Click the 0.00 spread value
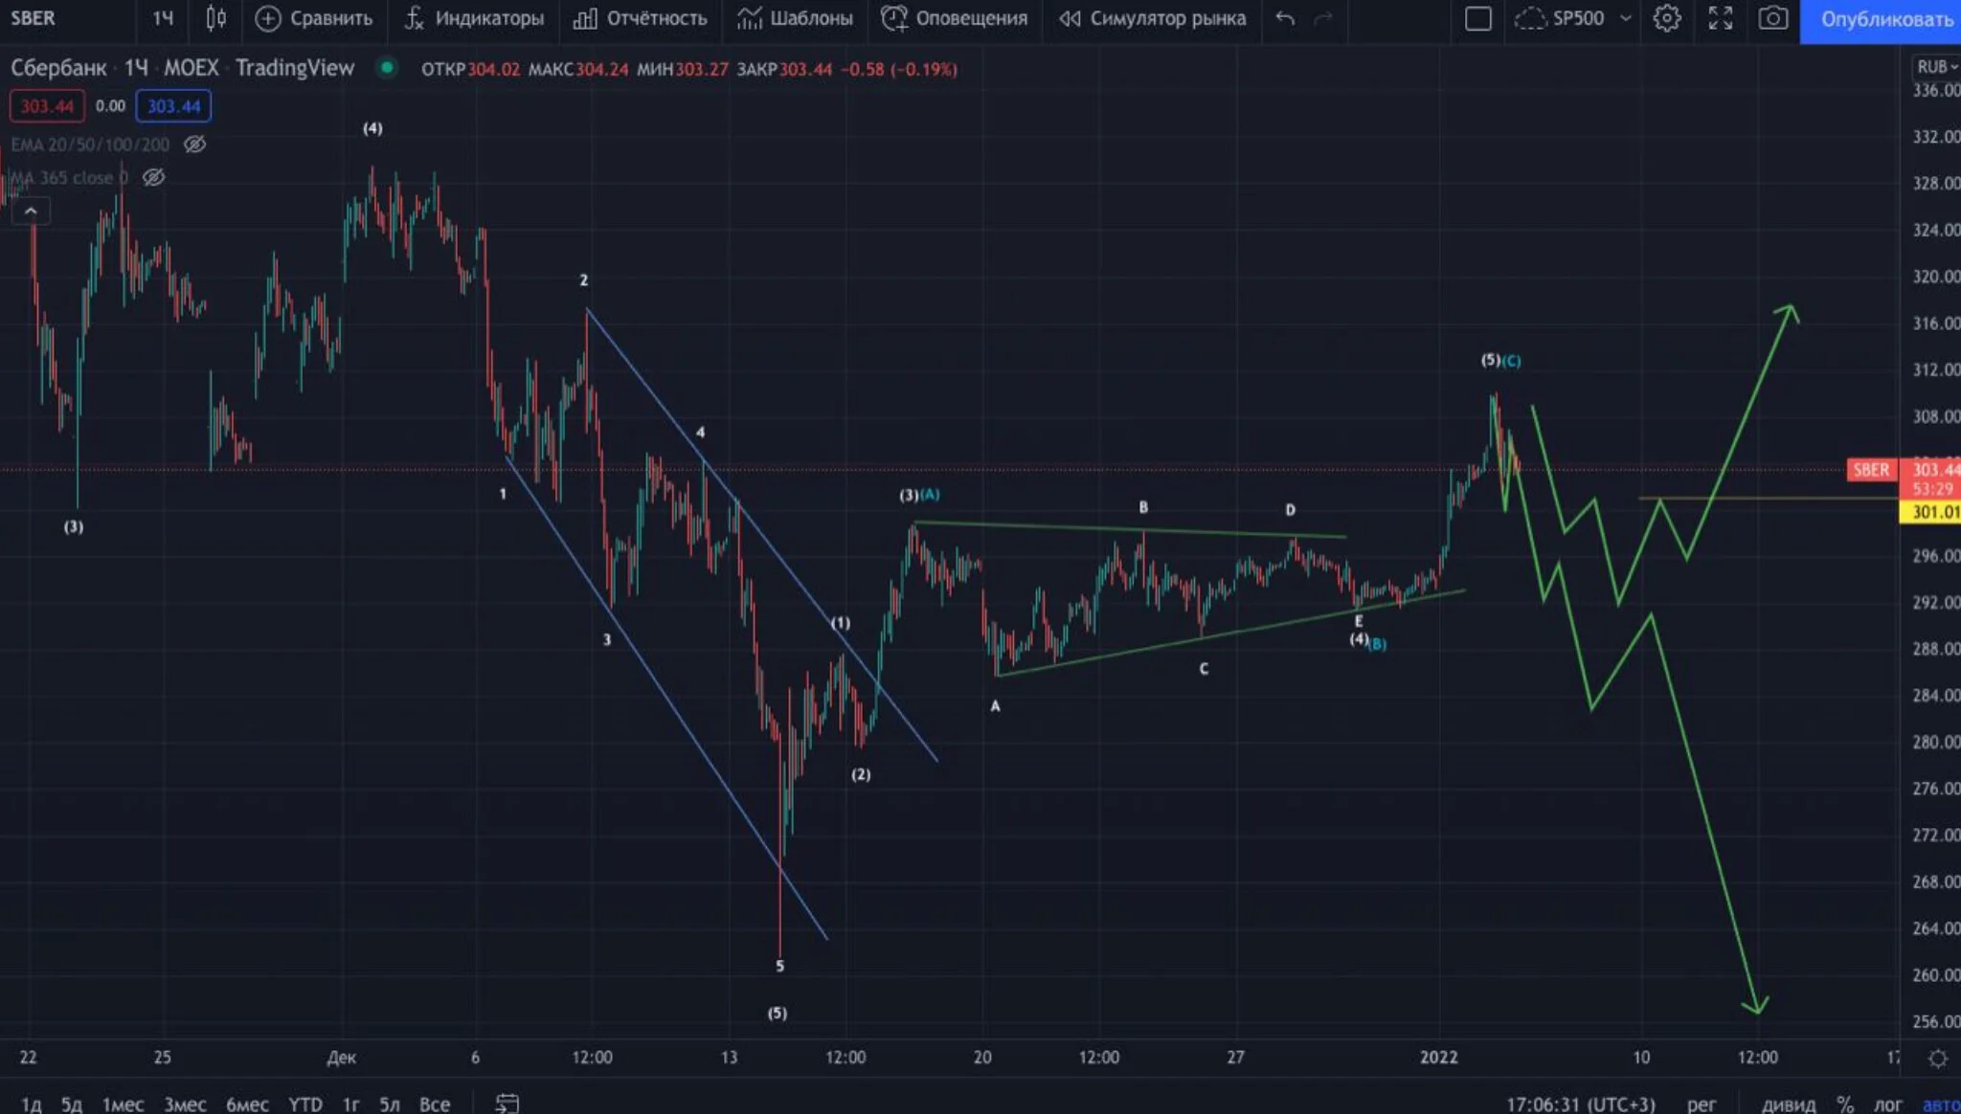 pos(110,106)
